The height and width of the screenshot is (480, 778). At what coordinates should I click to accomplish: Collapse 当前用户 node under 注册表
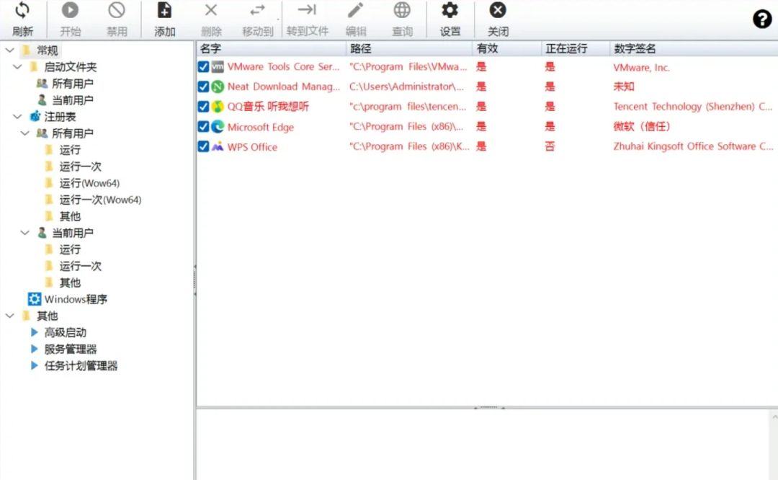tap(25, 232)
